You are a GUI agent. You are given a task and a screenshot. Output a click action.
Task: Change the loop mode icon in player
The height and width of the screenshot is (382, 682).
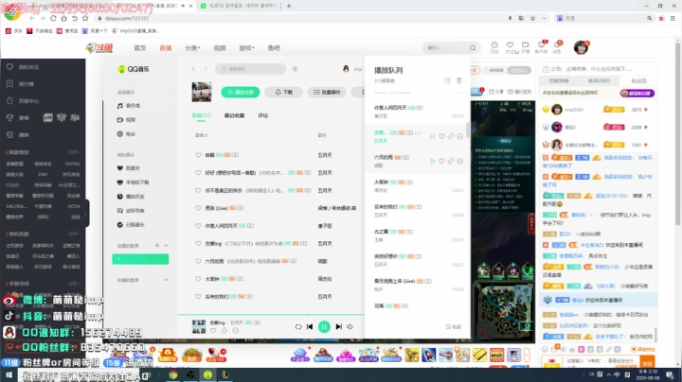pyautogui.click(x=298, y=327)
